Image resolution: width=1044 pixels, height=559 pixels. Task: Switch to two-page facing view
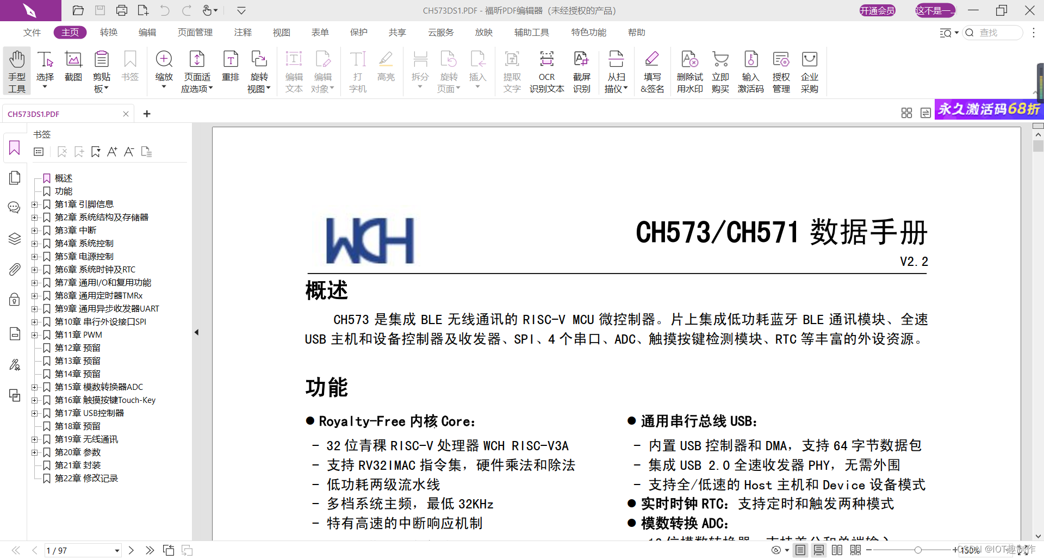coord(837,550)
